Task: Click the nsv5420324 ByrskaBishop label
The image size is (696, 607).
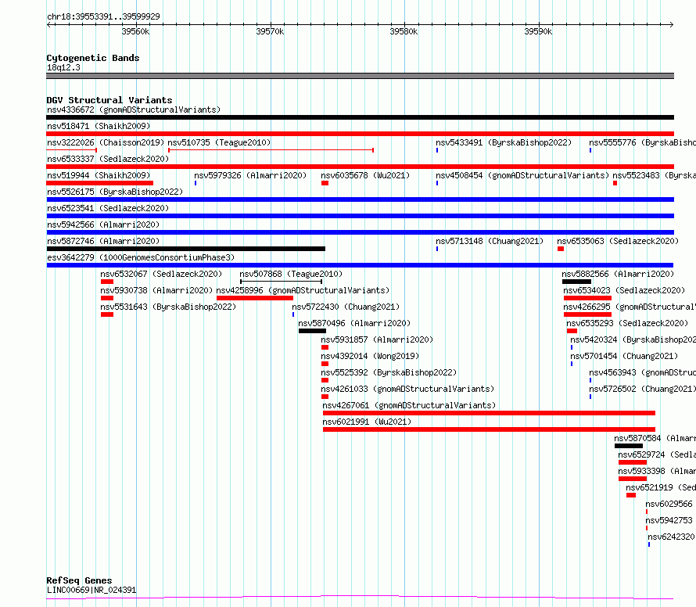Action: click(x=633, y=339)
